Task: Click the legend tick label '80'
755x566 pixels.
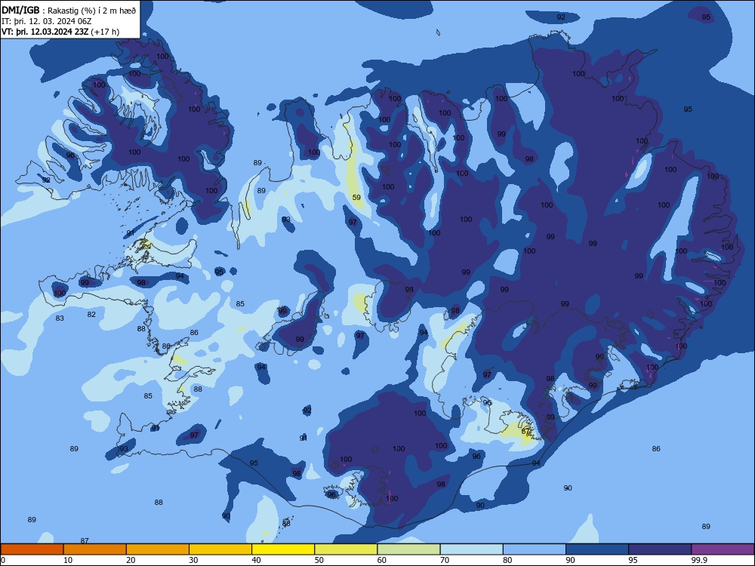Action: coord(507,560)
